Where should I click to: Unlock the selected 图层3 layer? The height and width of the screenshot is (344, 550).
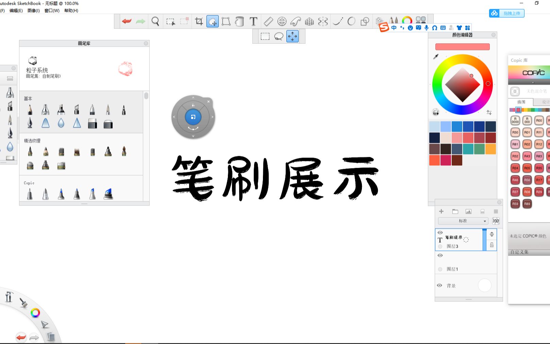[x=492, y=245]
